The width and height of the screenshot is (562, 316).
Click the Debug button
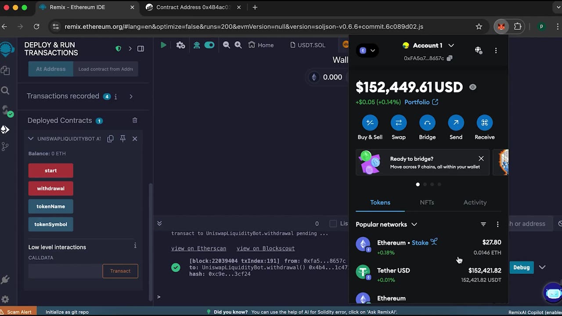coord(522,267)
